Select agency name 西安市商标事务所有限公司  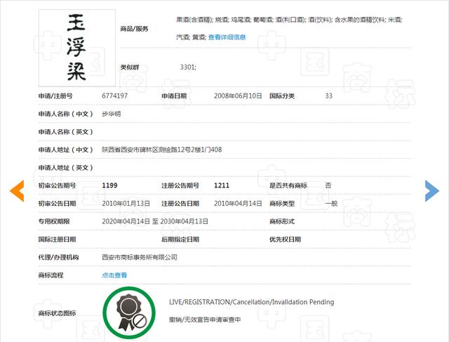click(140, 257)
